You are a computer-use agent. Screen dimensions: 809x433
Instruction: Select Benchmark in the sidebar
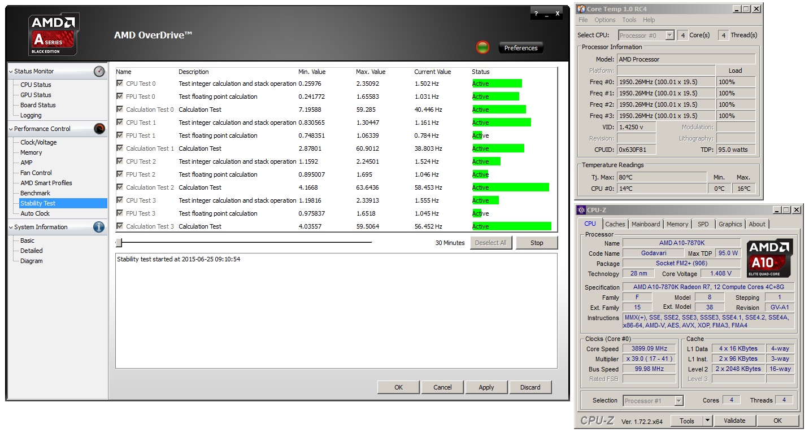coord(36,193)
